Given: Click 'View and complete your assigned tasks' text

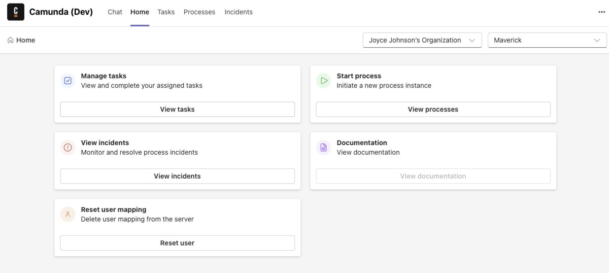Looking at the screenshot, I should pos(142,86).
